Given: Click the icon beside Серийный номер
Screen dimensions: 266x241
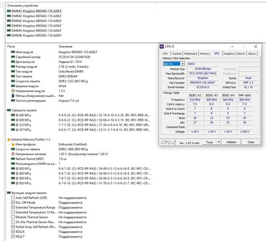Looking at the screenshot, I should tap(13, 57).
